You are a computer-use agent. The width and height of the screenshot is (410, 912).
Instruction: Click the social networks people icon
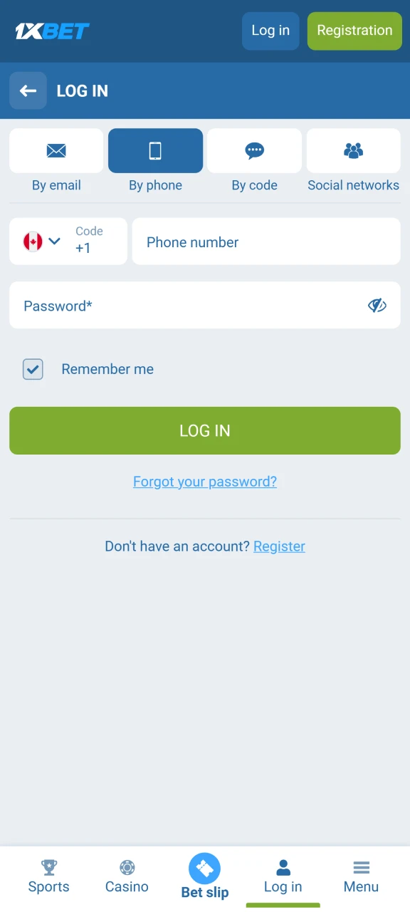tap(353, 150)
